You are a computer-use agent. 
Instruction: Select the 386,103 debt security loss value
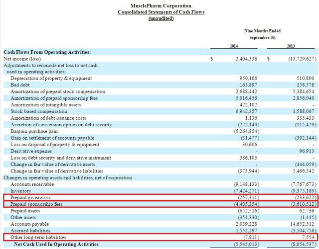(248, 158)
